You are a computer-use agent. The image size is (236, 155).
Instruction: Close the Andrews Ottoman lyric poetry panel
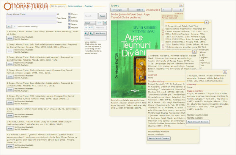pyautogui.click(x=194, y=52)
